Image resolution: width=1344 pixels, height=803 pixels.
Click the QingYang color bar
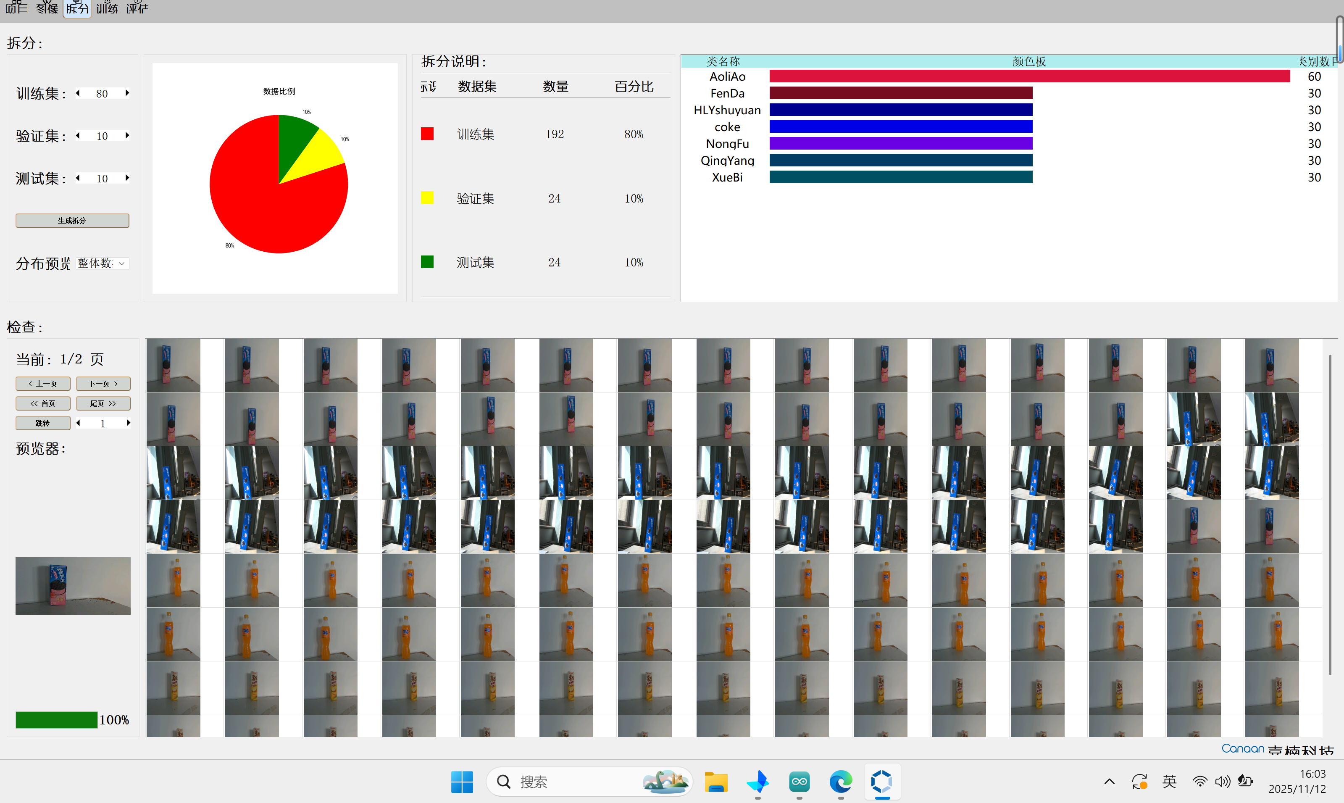[900, 160]
